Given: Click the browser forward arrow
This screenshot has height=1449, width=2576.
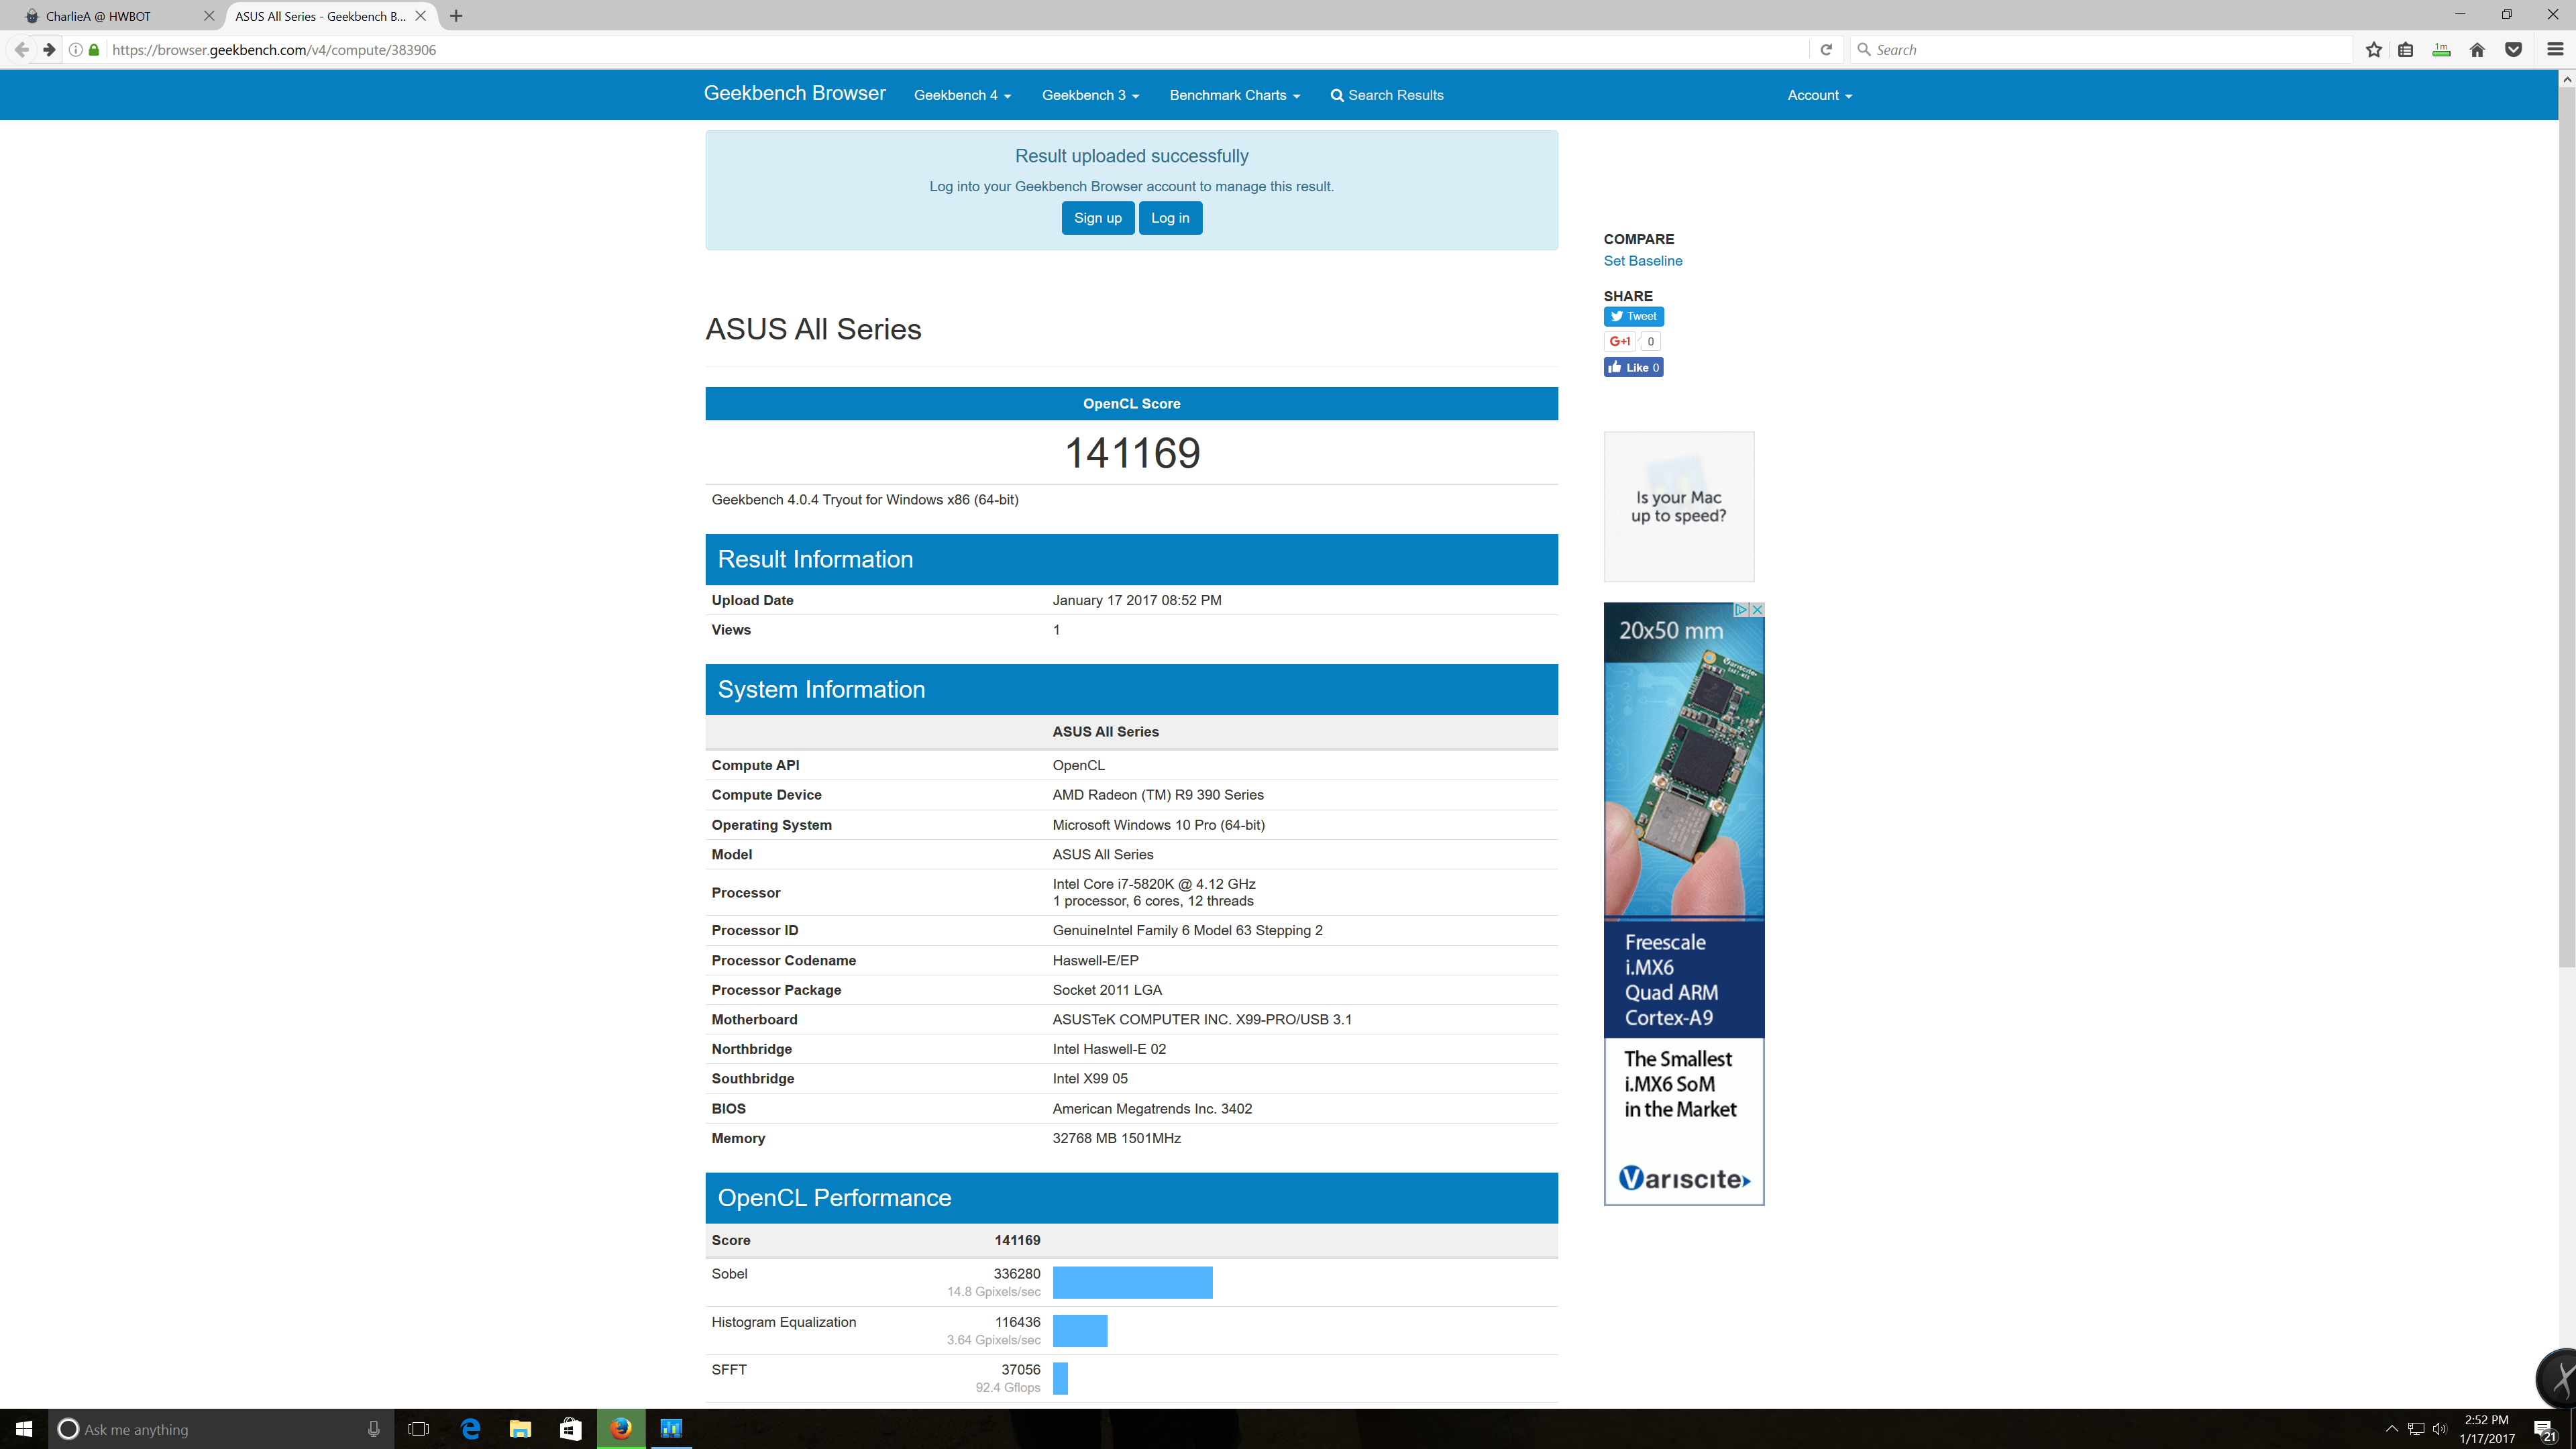Looking at the screenshot, I should point(48,49).
